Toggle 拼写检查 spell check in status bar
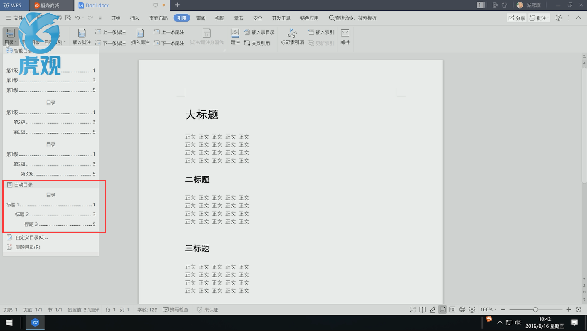 click(176, 310)
